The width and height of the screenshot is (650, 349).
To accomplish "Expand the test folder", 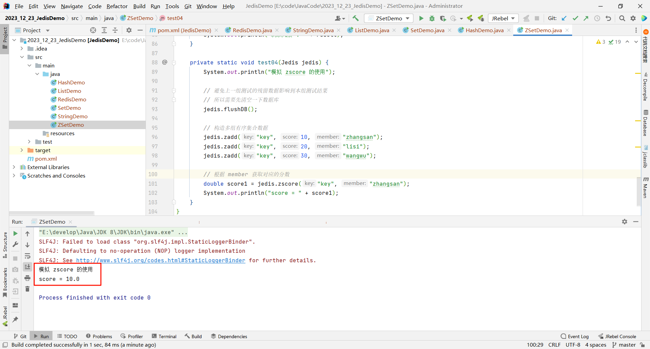I will click(29, 142).
